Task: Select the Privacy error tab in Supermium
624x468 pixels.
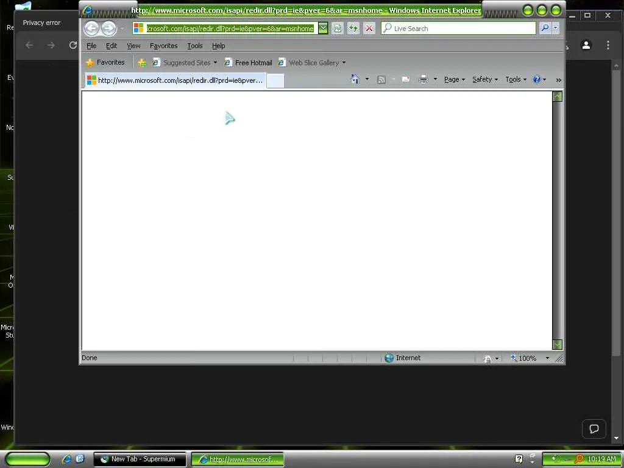Action: (x=42, y=23)
